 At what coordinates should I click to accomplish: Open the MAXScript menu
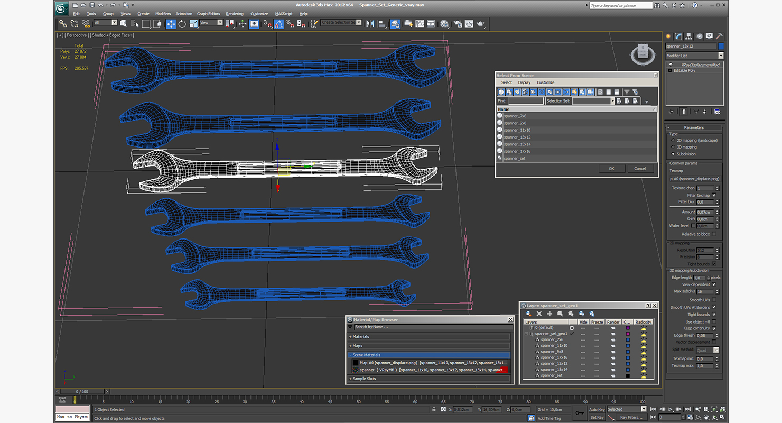(284, 14)
